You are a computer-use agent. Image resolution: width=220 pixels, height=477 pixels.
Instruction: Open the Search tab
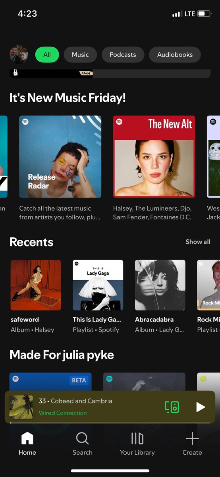[x=83, y=444]
